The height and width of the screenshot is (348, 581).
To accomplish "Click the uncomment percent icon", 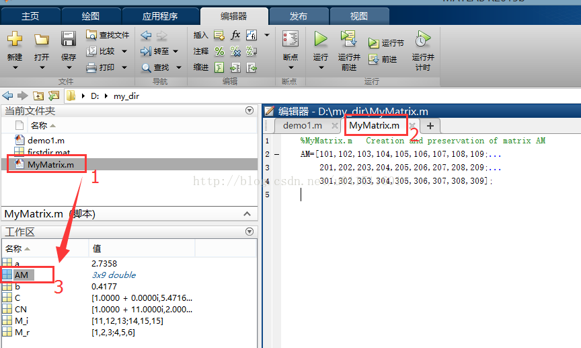I will click(235, 51).
